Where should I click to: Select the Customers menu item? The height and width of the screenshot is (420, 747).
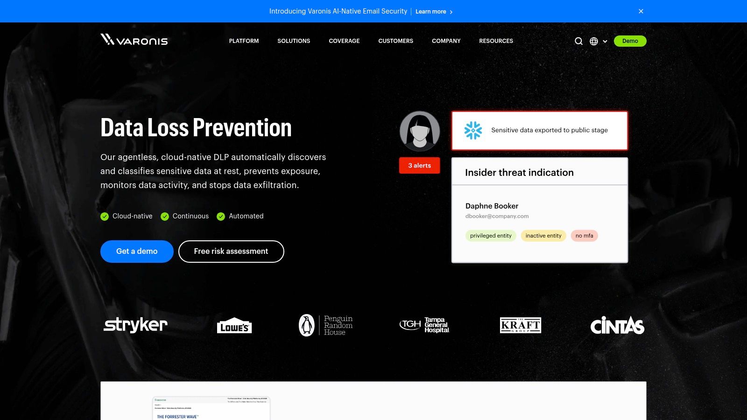(395, 41)
